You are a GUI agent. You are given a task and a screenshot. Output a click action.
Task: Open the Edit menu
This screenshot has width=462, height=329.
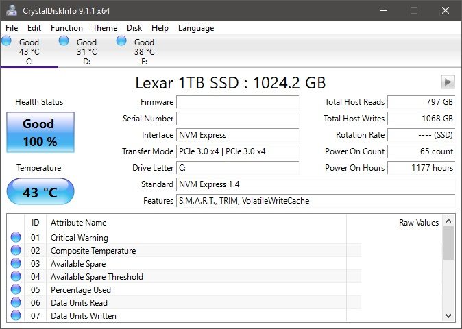(34, 28)
